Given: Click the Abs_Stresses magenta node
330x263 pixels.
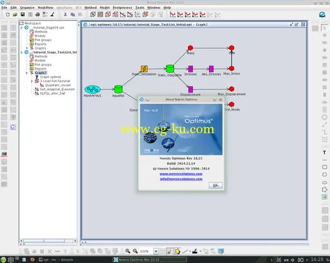Looking at the screenshot, I should tap(211, 69).
